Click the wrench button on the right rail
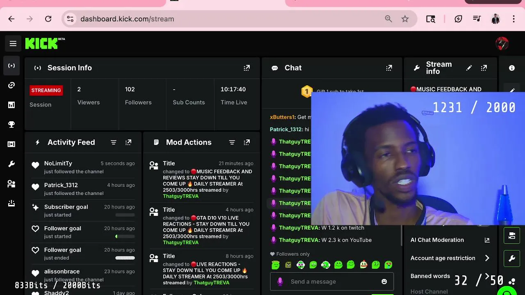Viewport: 525px width, 295px height. tap(512, 259)
